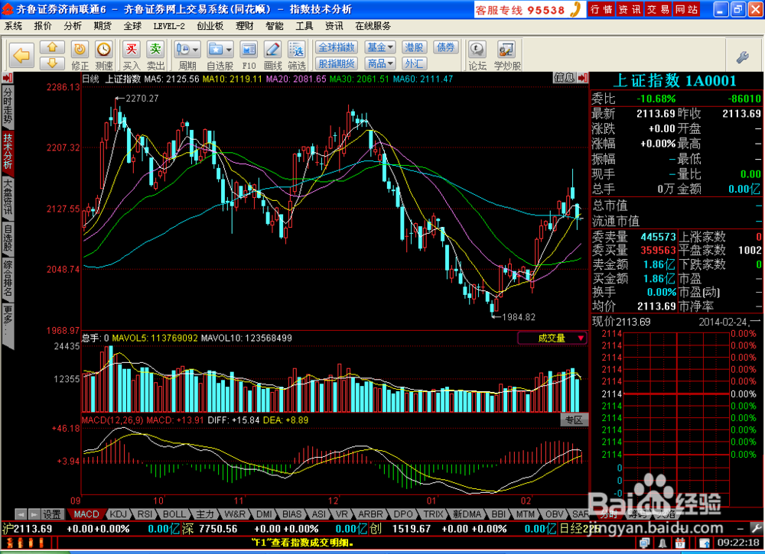The width and height of the screenshot is (765, 554).
Task: Switch to the KDJ indicator tab
Action: (x=118, y=514)
